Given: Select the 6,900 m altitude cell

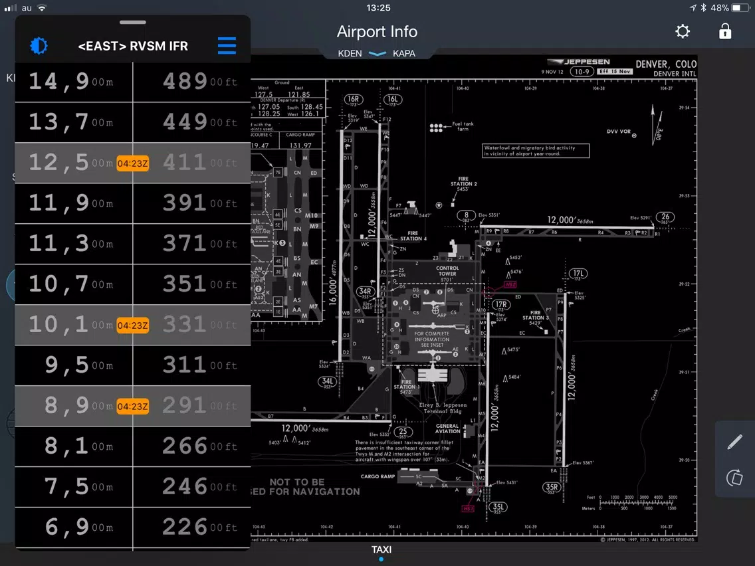Looking at the screenshot, I should click(74, 527).
